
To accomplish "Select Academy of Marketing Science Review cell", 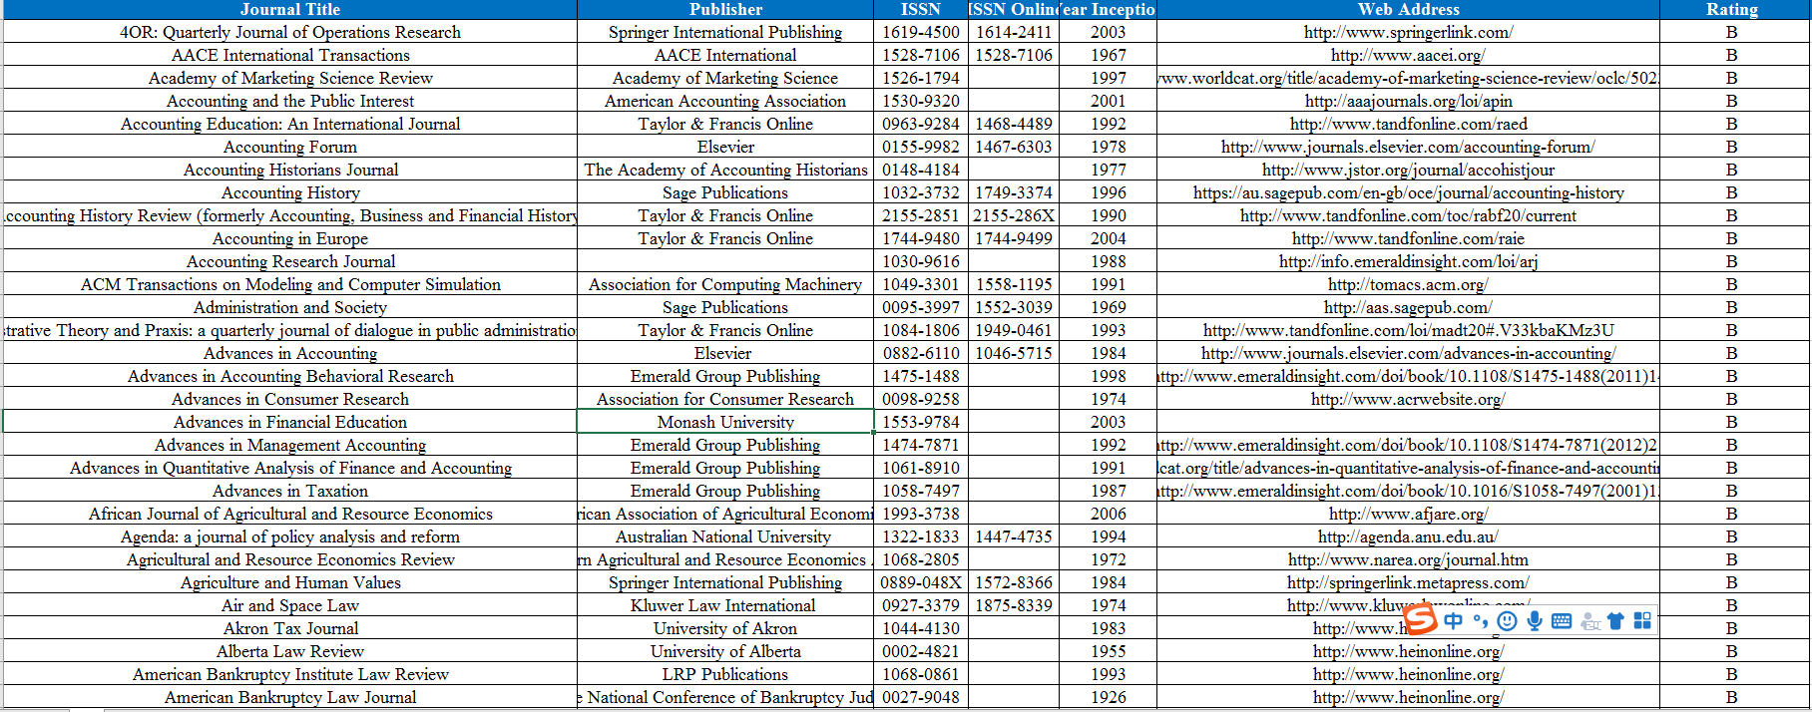I will point(290,78).
